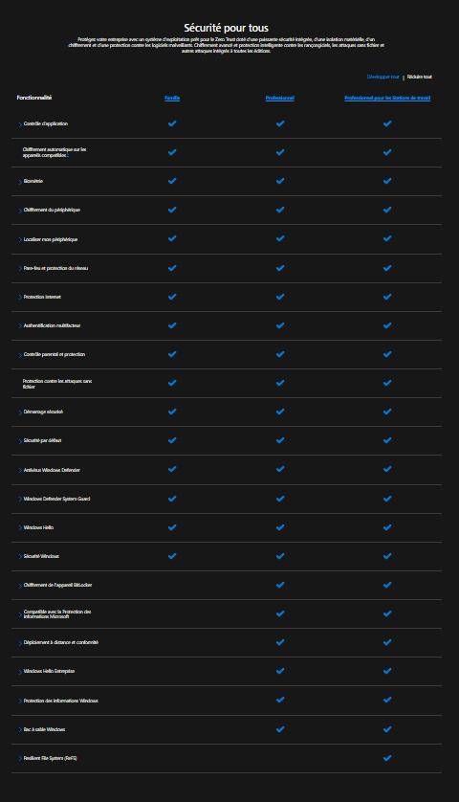Open the Professionnel edition link

point(280,98)
